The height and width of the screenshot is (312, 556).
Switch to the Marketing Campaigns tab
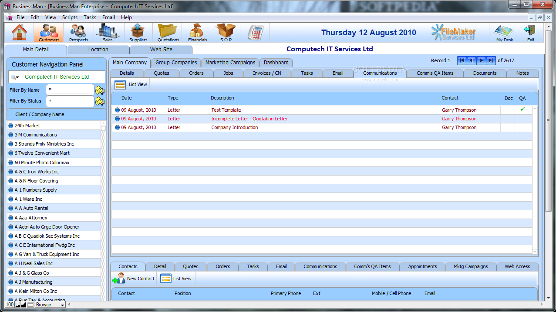230,63
